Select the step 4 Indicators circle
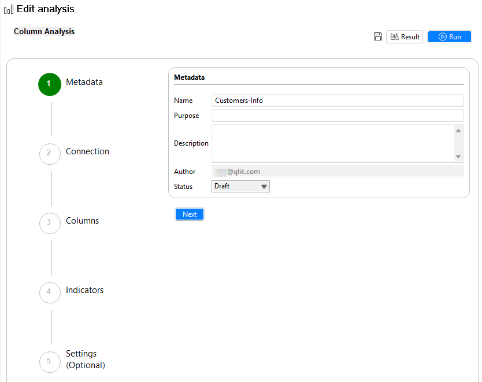The width and height of the screenshot is (482, 382). pyautogui.click(x=50, y=292)
